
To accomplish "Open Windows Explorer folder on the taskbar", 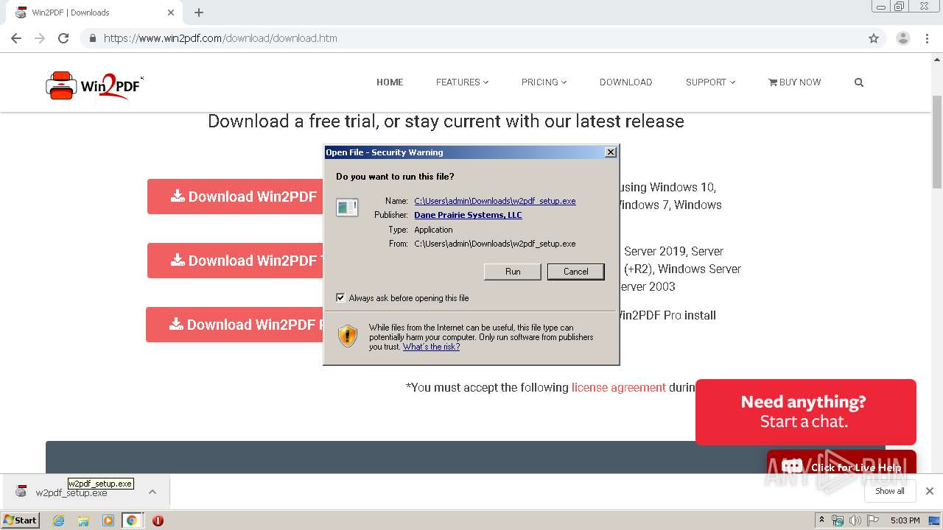I will click(83, 520).
